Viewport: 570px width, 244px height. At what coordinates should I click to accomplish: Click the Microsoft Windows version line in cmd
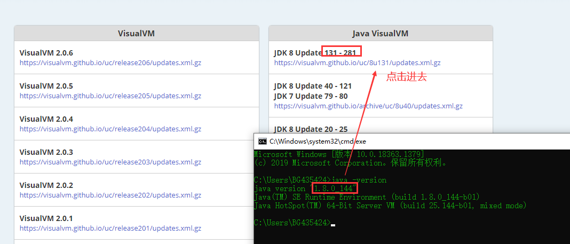(x=339, y=154)
